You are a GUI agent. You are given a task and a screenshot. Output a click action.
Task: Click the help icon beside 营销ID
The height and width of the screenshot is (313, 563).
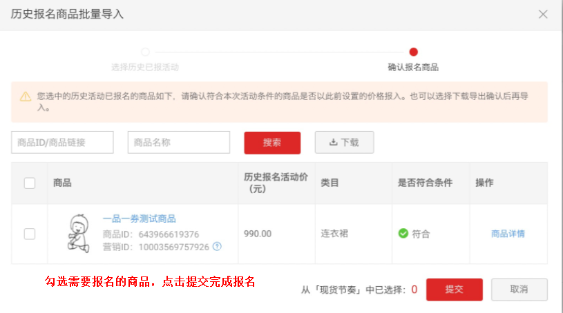(x=217, y=246)
